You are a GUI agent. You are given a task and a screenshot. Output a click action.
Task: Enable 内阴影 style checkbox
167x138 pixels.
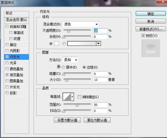point(7,51)
